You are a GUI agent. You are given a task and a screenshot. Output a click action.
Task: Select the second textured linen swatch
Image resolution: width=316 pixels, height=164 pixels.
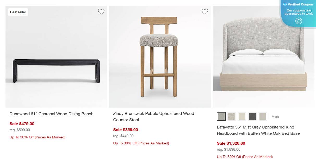(231, 116)
